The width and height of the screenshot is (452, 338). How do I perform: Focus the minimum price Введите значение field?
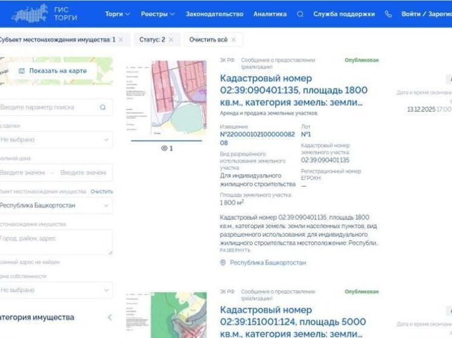click(23, 172)
